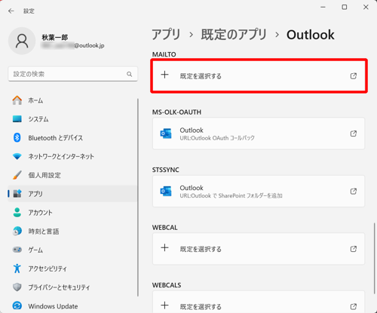The height and width of the screenshot is (313, 377).
Task: Click the plus icon under MAILTO
Action: click(x=164, y=75)
